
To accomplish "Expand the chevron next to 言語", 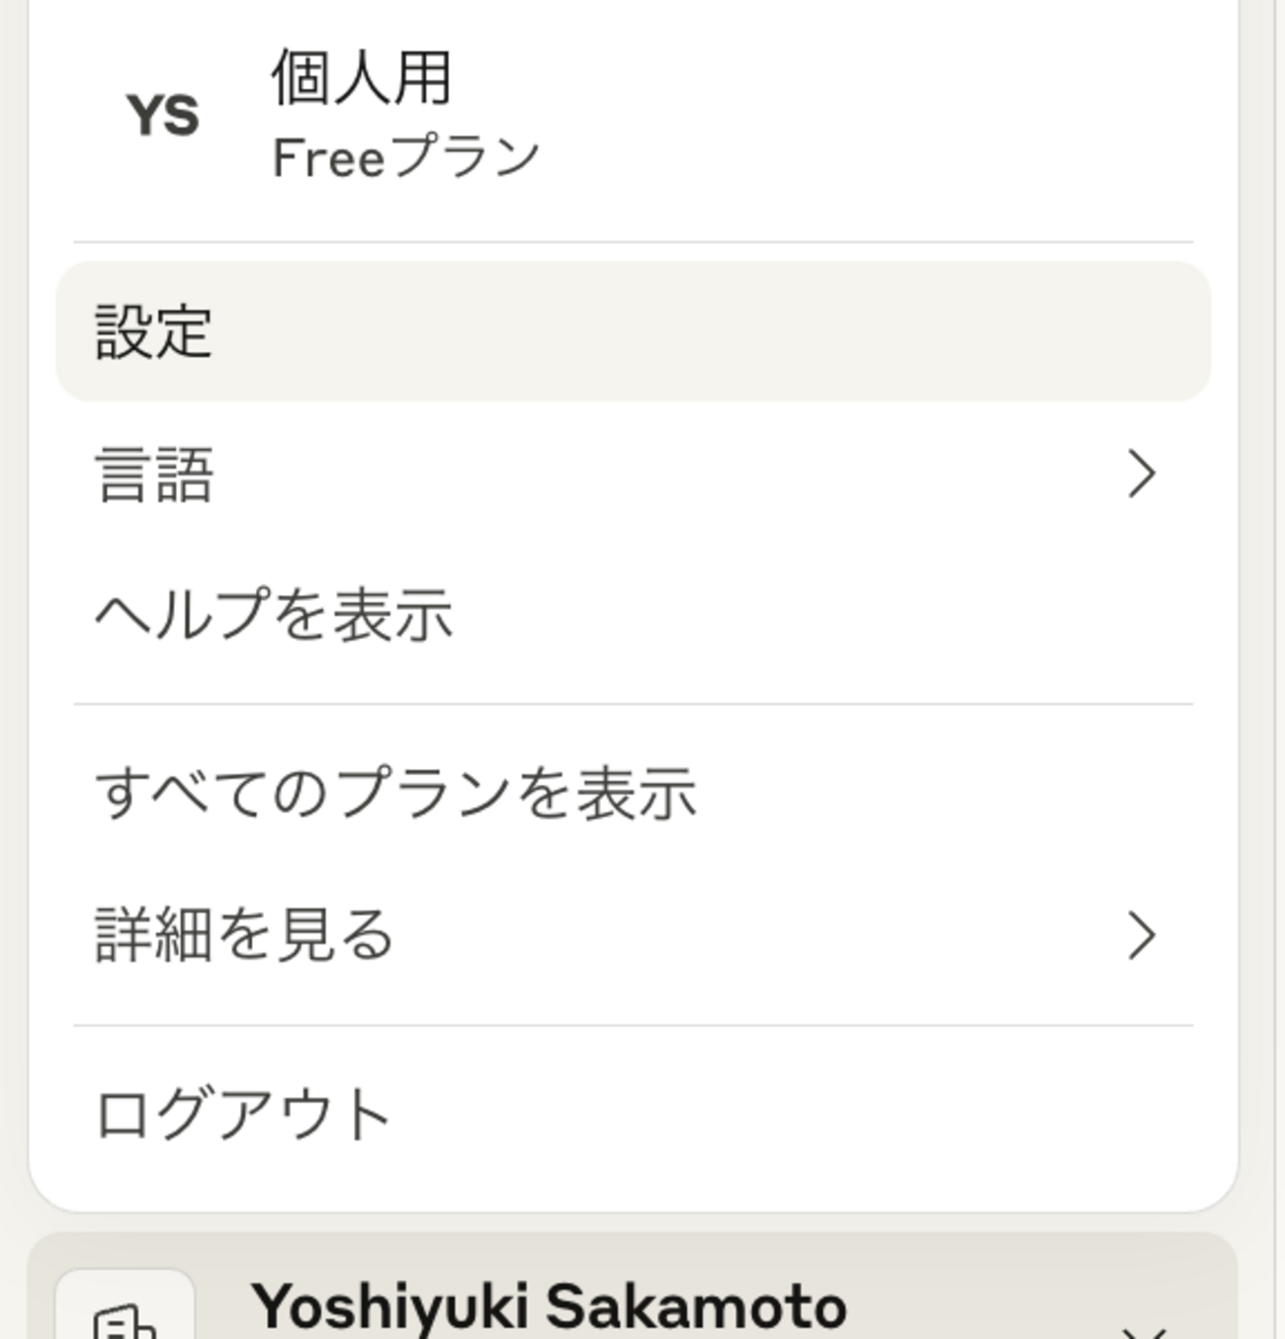I will click(1142, 474).
